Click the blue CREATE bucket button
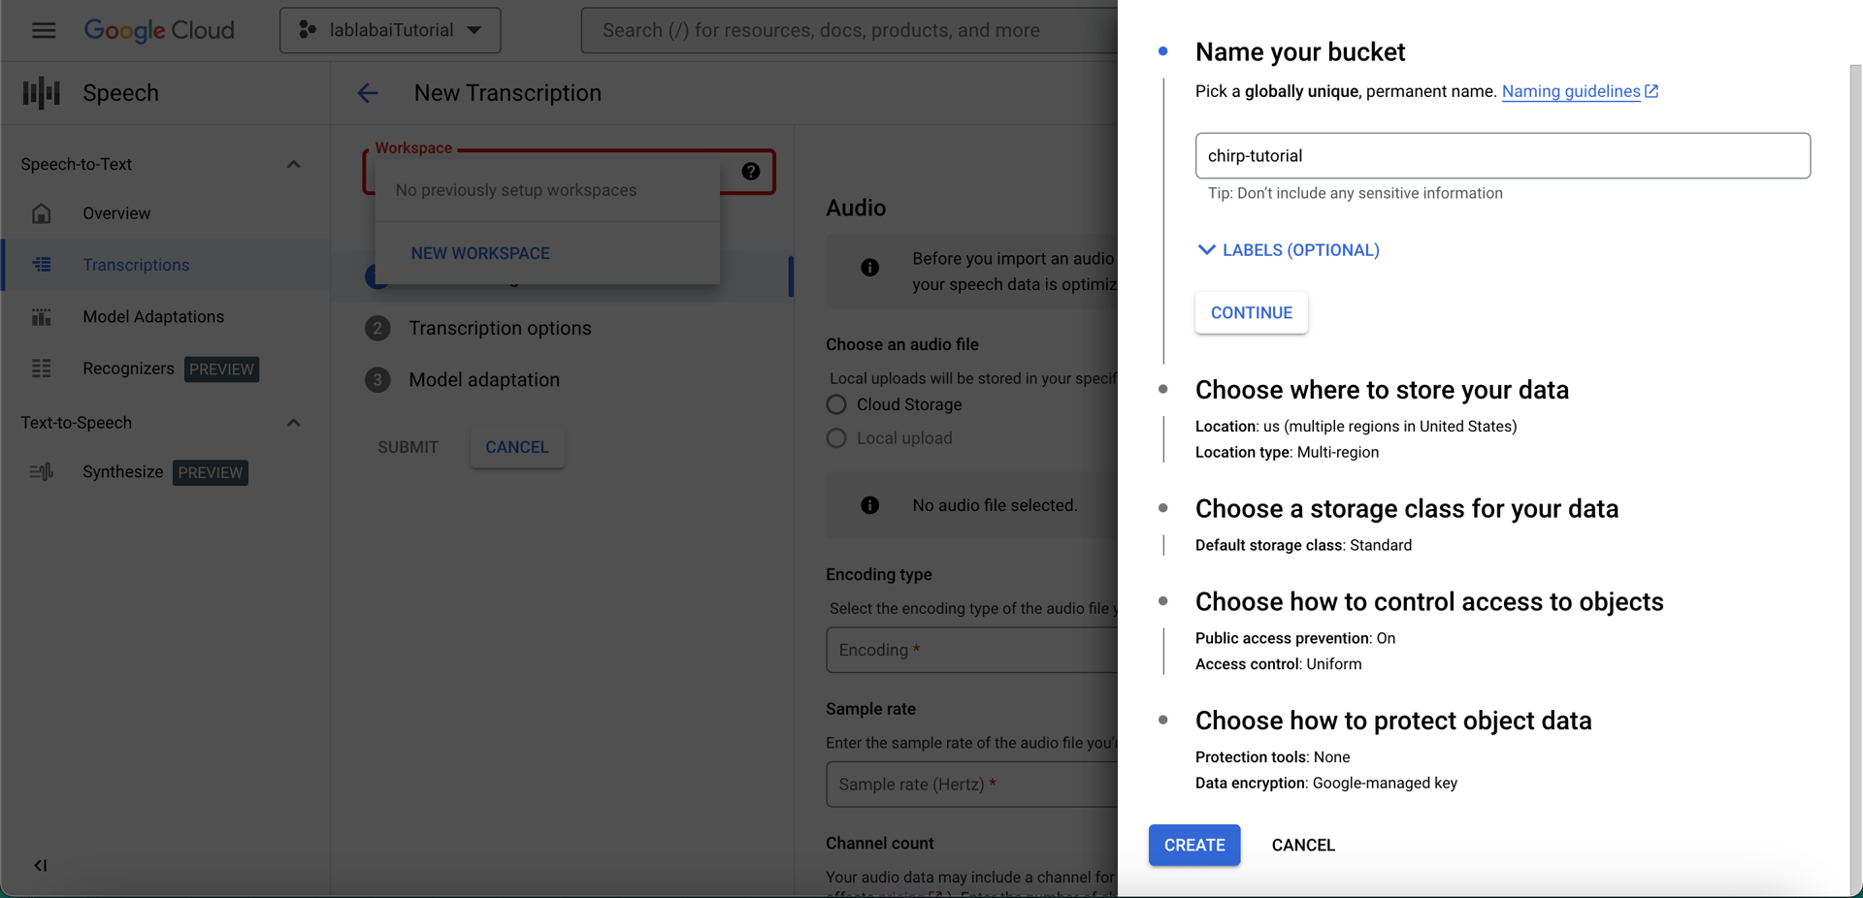 click(1194, 845)
